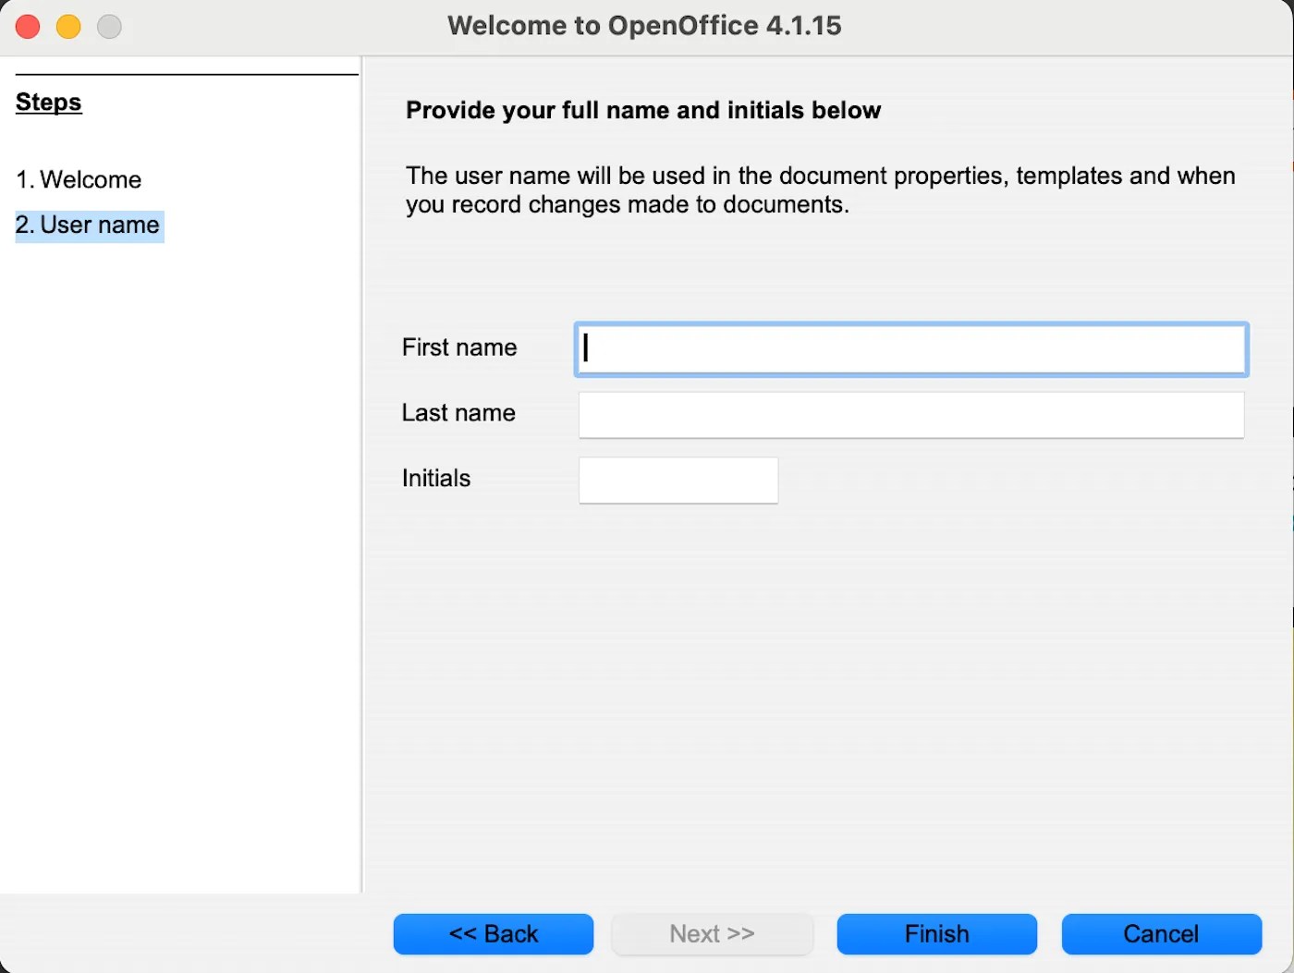Click the "Initials" label

[435, 478]
